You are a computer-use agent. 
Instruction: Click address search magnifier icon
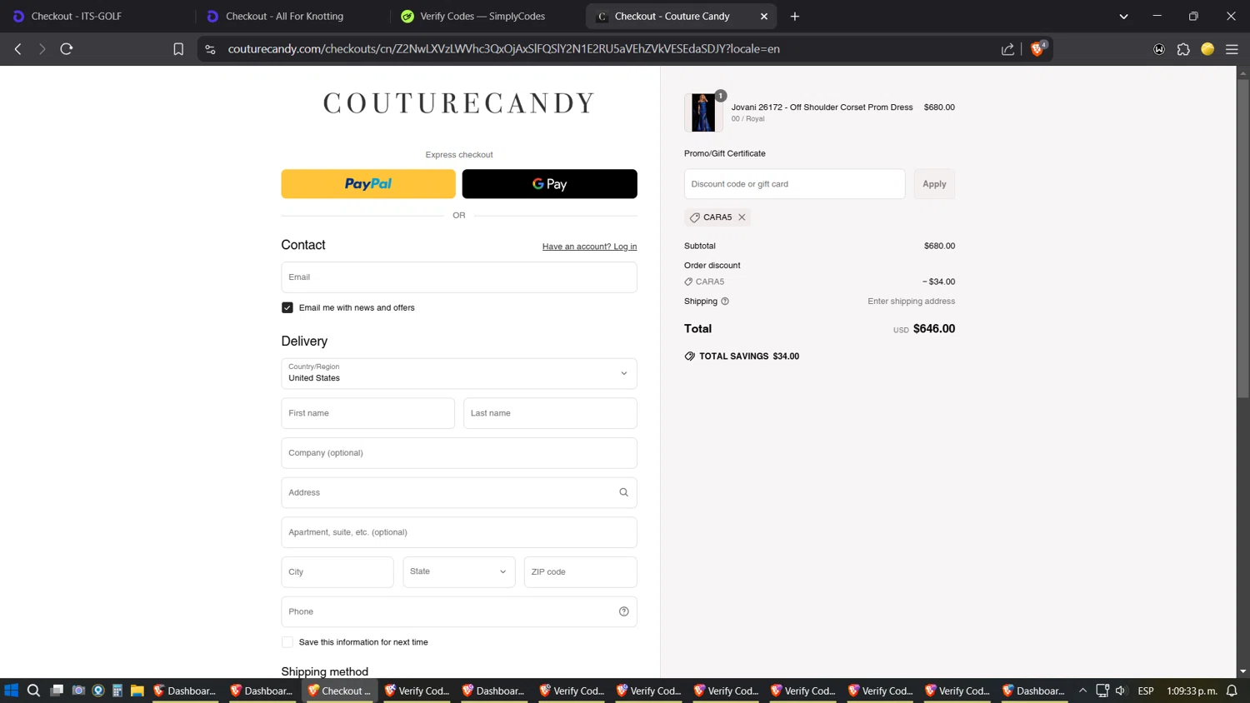pyautogui.click(x=623, y=492)
